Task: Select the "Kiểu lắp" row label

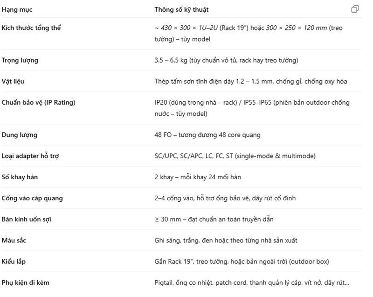Action: 14,261
